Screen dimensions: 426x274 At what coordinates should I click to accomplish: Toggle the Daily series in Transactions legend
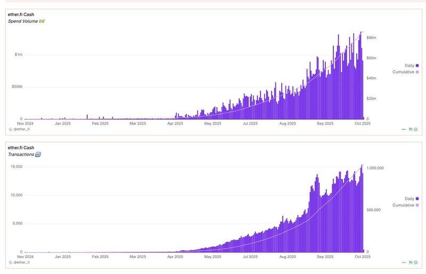pos(409,198)
